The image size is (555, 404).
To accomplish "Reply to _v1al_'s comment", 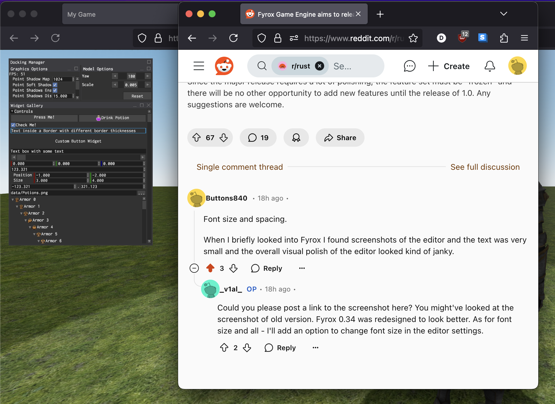I will pos(280,348).
